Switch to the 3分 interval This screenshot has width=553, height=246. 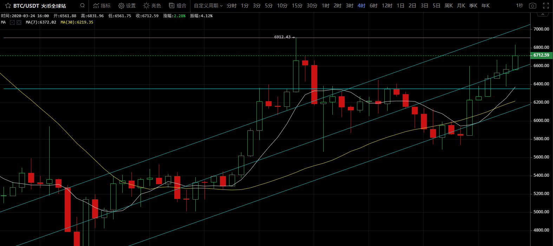click(257, 6)
